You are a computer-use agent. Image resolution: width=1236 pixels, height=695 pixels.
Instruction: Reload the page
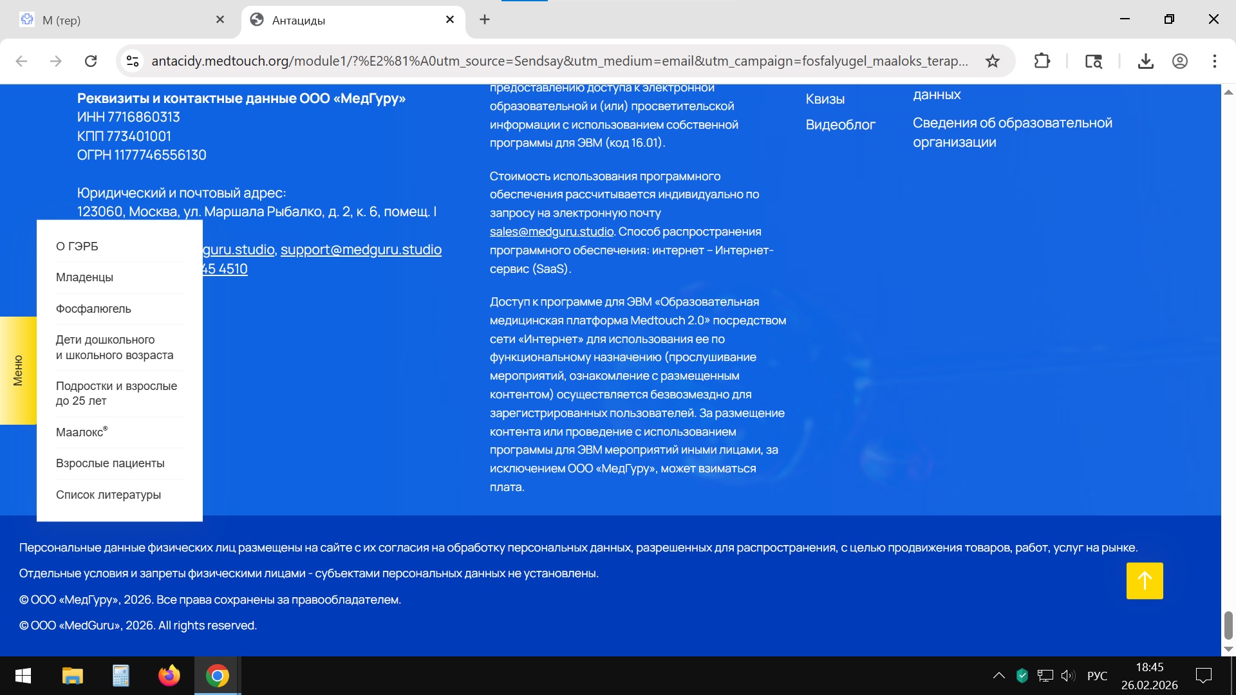(91, 61)
